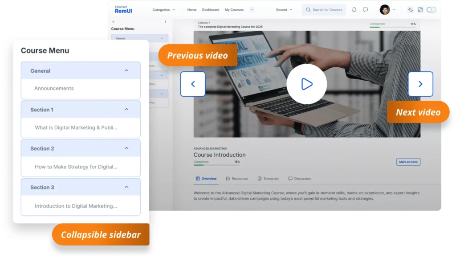The width and height of the screenshot is (456, 258).
Task: Switch to the Resources tab
Action: click(237, 179)
